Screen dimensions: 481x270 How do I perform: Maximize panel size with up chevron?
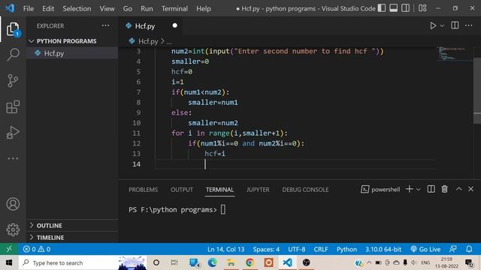click(x=459, y=189)
